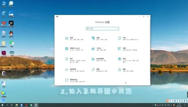Open the 隐私 (Privacy) lock icon
This screenshot has height=107, width=188.
coord(119,70)
